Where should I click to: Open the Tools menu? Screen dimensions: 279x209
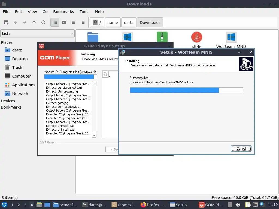point(84,12)
